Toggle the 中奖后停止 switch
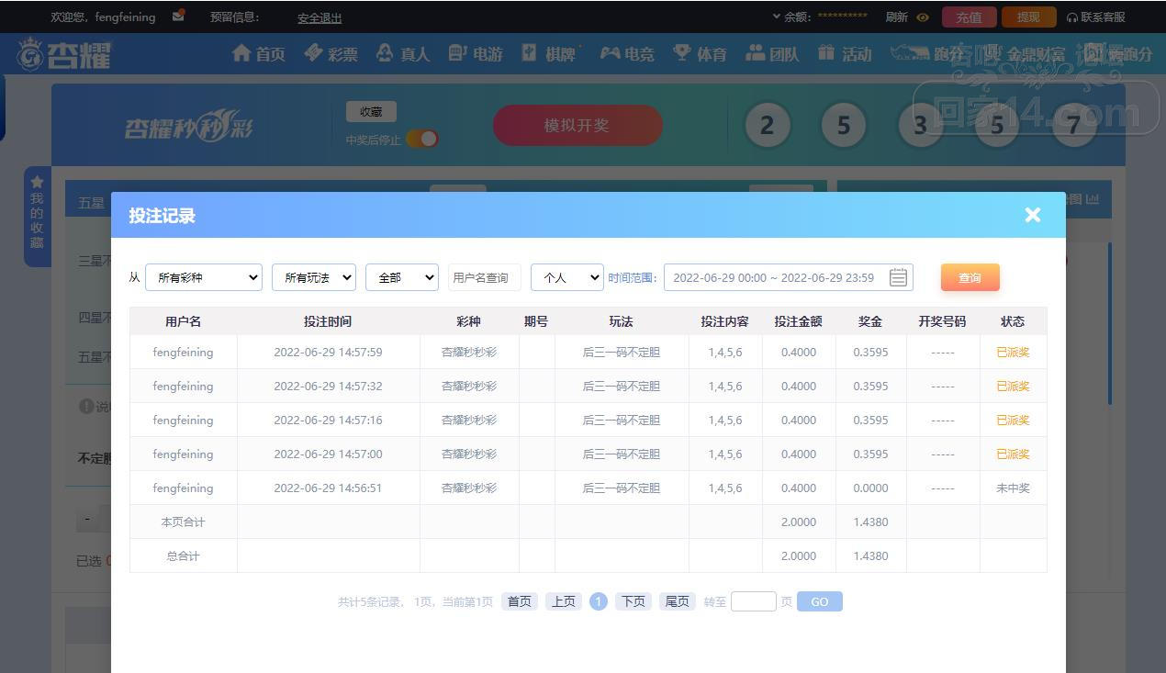 (x=422, y=139)
